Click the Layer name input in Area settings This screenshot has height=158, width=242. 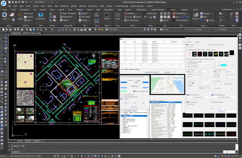click(x=201, y=64)
